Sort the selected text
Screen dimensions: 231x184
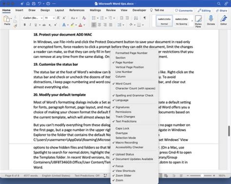(136, 18)
